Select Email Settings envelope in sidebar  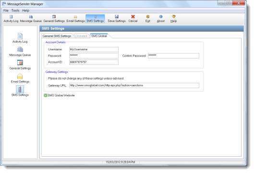tap(20, 76)
